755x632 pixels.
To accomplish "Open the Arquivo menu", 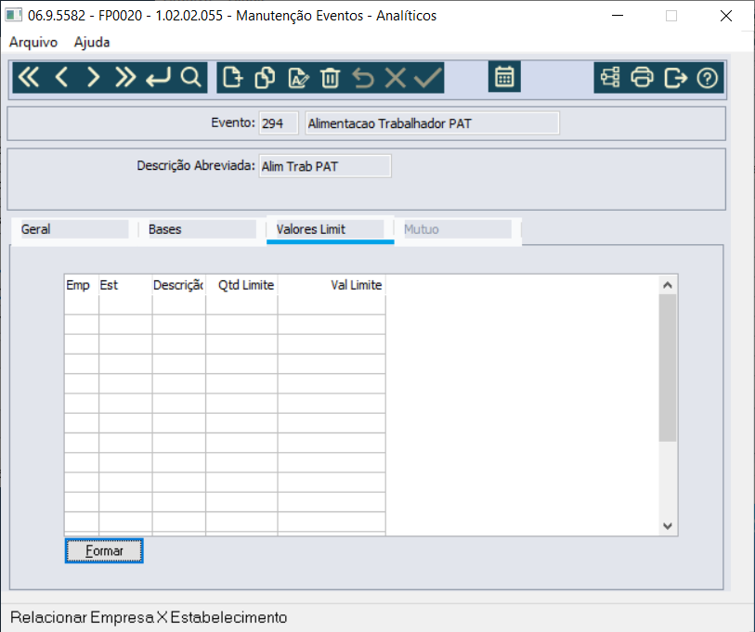I will 33,43.
